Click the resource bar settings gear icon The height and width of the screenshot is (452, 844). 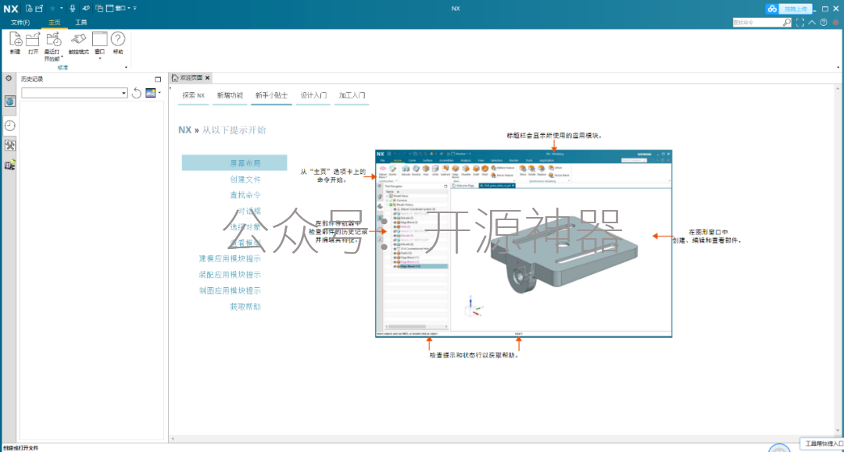(x=9, y=79)
